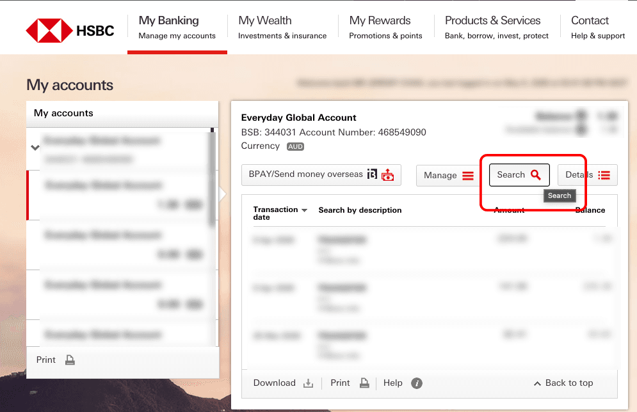Click the accounts list scrollbar

point(212,177)
